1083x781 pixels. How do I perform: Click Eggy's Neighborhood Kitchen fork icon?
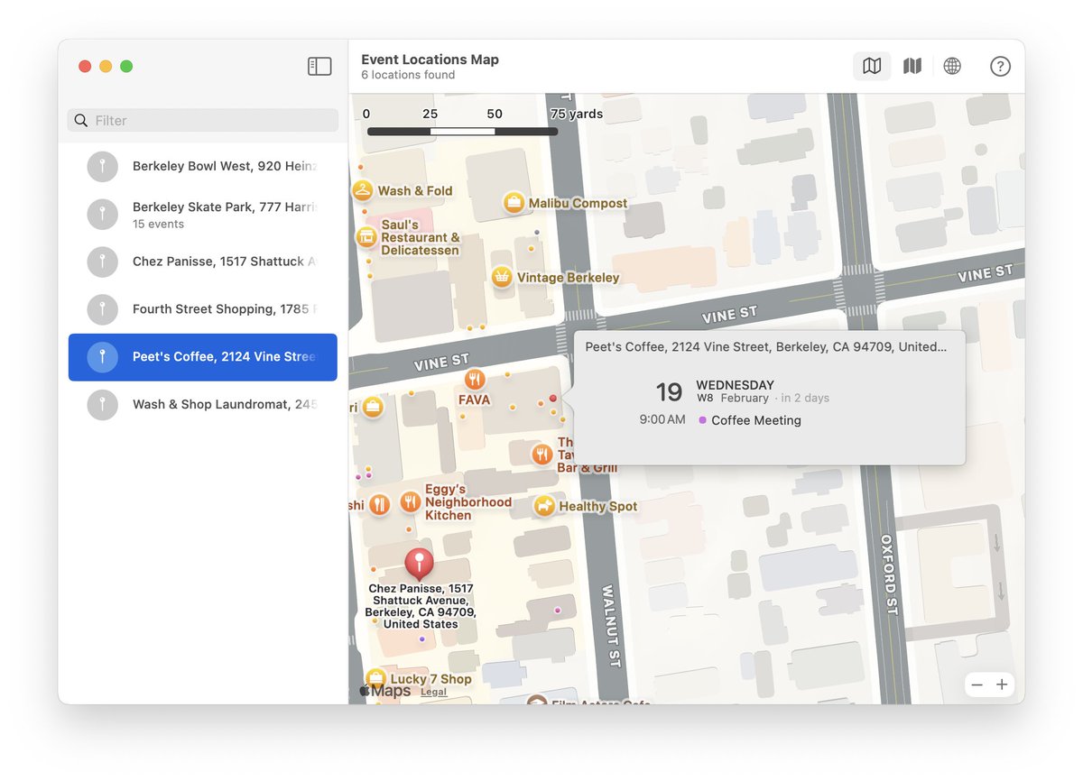[411, 502]
